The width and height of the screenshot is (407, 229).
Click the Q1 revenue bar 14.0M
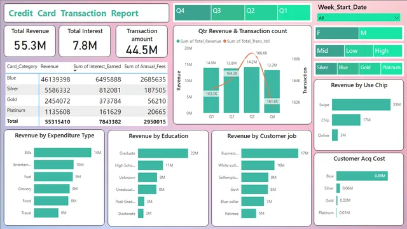click(211, 90)
